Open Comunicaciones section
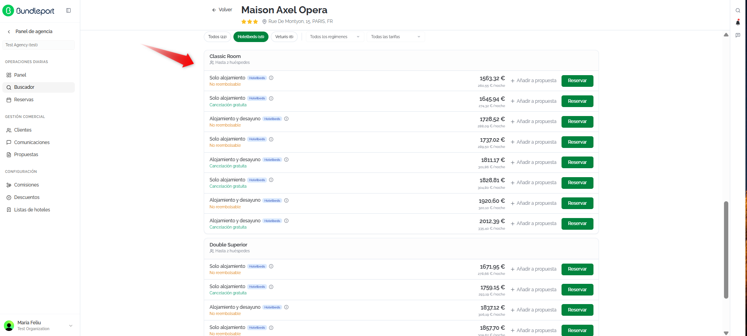This screenshot has width=747, height=336. click(38, 142)
